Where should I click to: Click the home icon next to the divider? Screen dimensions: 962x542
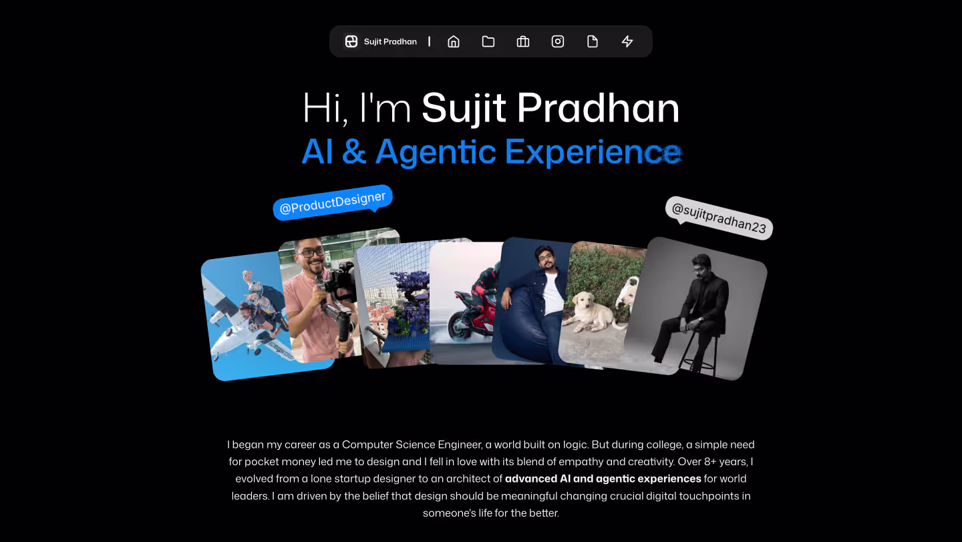[x=454, y=41]
